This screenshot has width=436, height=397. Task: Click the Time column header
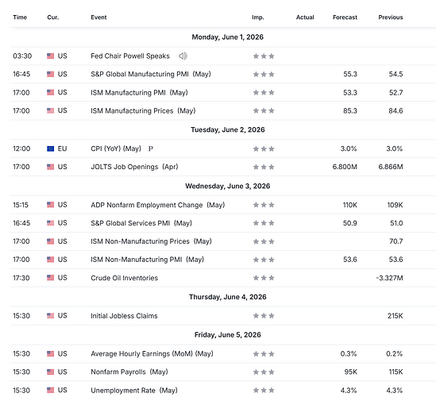pos(20,17)
